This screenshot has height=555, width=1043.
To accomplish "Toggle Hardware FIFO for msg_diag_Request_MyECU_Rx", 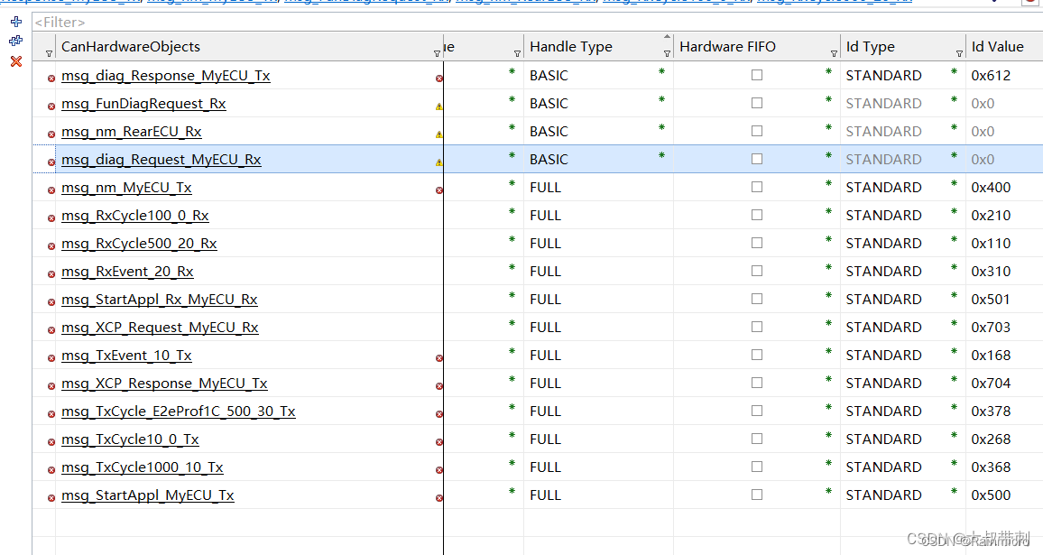I will [757, 159].
